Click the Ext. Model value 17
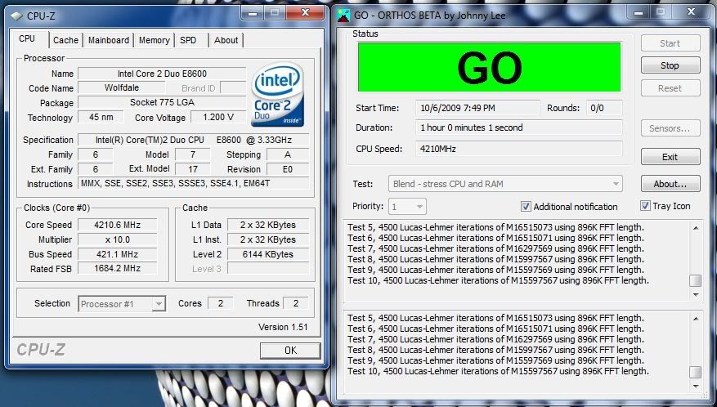 tap(192, 169)
